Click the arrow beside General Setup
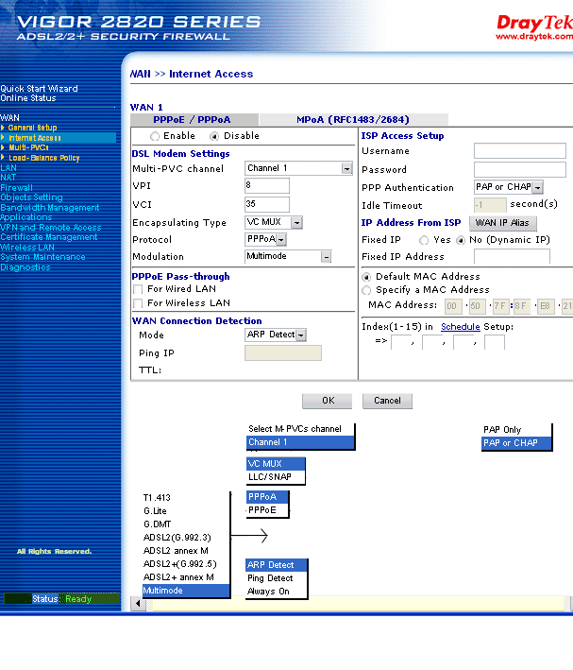573x670 pixels. pyautogui.click(x=3, y=128)
